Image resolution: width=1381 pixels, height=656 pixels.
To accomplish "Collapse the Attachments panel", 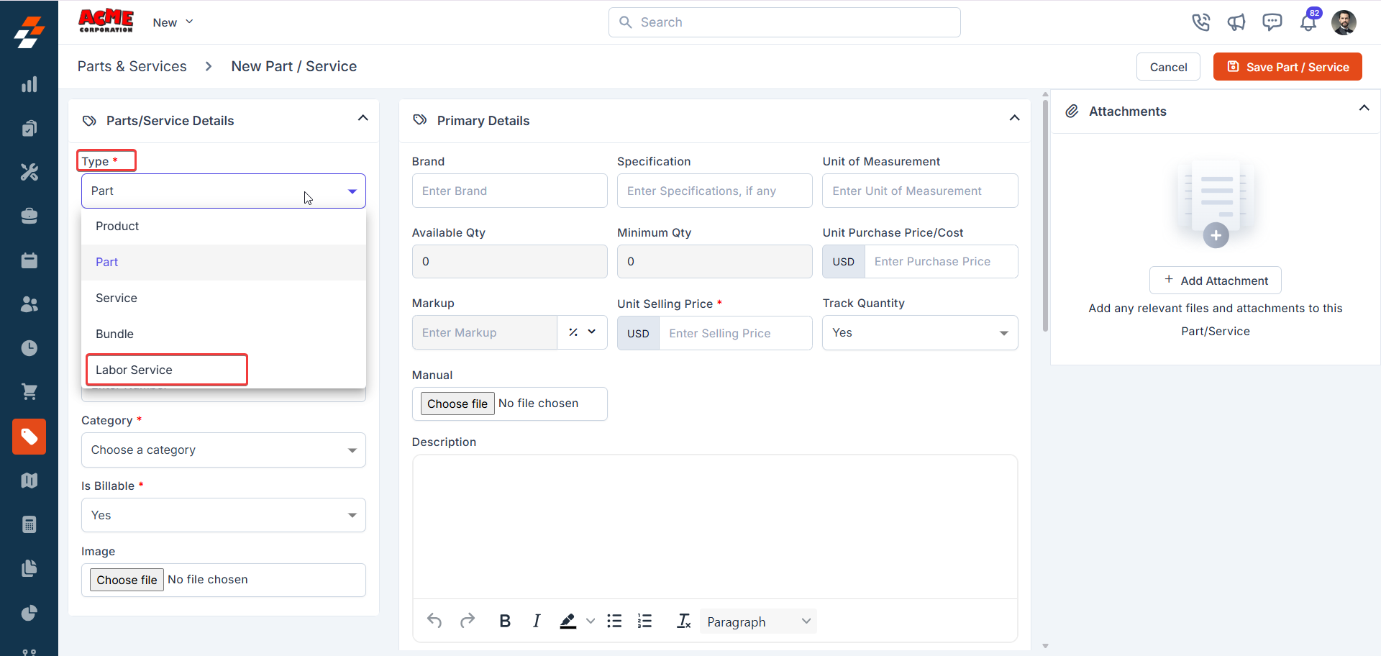I will 1364,108.
